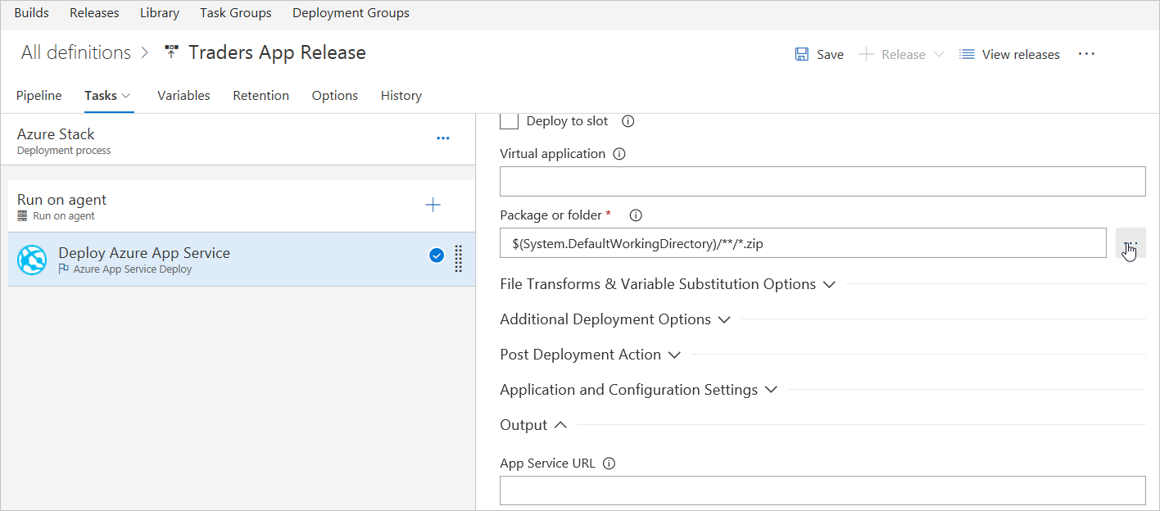1160x511 pixels.
Task: Enable the Deploy to slot checkbox
Action: click(510, 120)
